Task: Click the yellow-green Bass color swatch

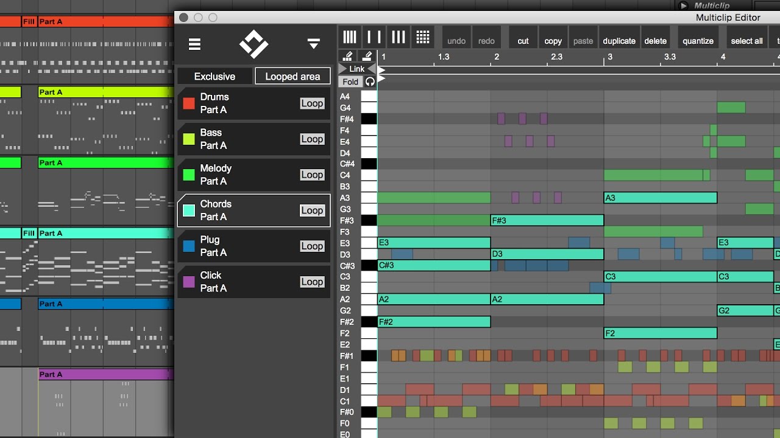Action: [189, 139]
